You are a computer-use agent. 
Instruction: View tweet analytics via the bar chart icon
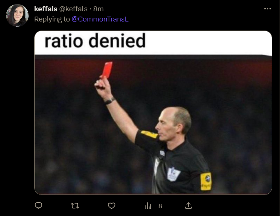click(x=148, y=205)
